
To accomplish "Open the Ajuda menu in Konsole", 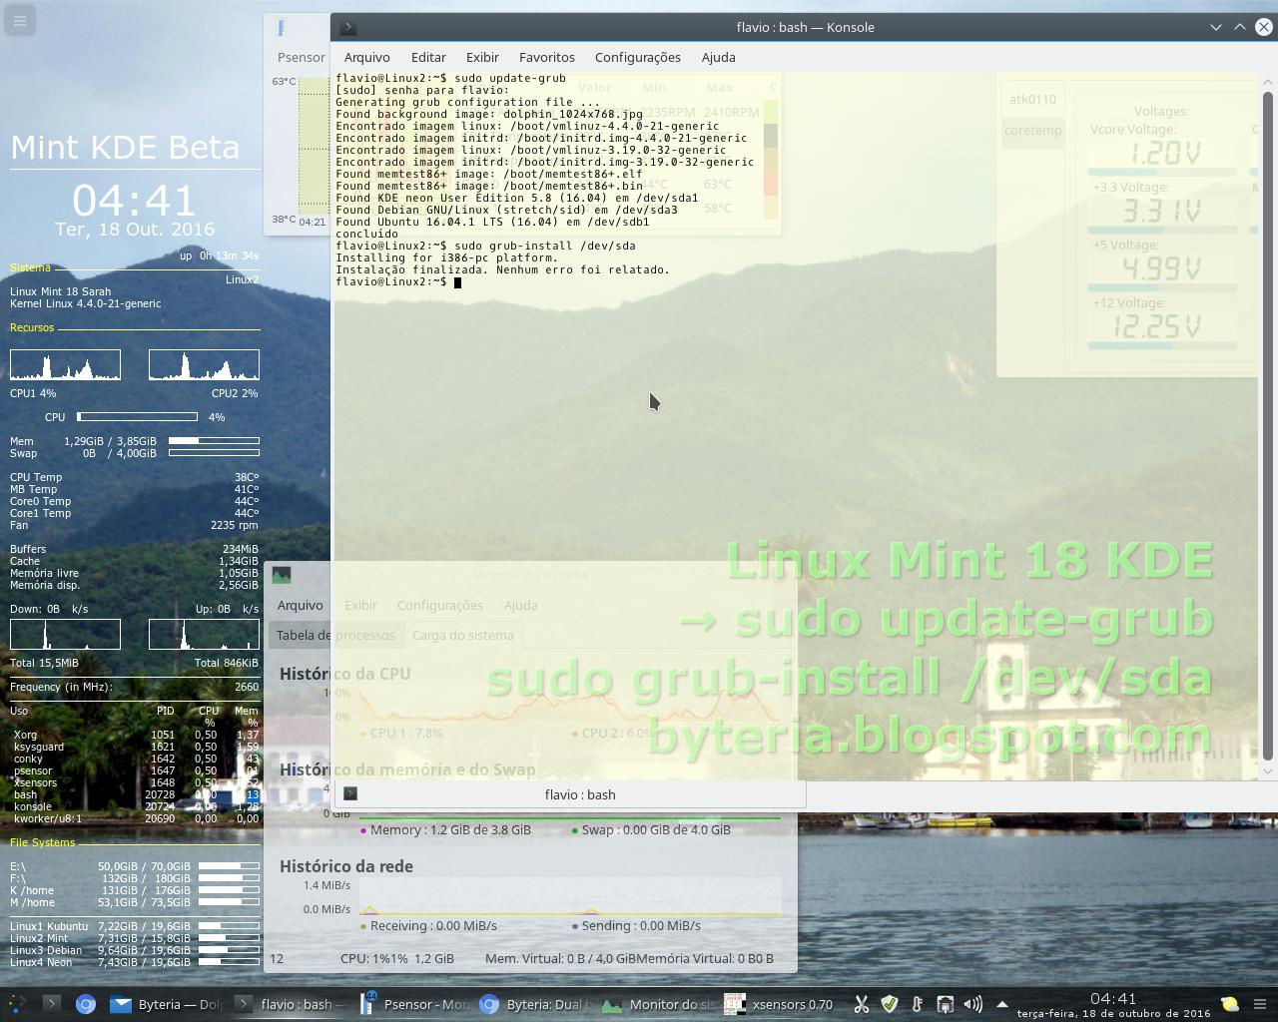I will coord(718,57).
